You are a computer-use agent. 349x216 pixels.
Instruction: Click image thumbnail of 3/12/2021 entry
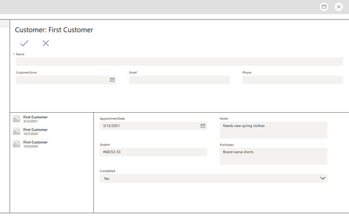pyautogui.click(x=16, y=119)
